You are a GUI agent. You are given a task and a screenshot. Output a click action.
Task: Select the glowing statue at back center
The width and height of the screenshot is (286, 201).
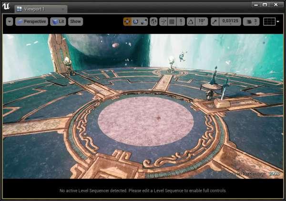(x=171, y=65)
